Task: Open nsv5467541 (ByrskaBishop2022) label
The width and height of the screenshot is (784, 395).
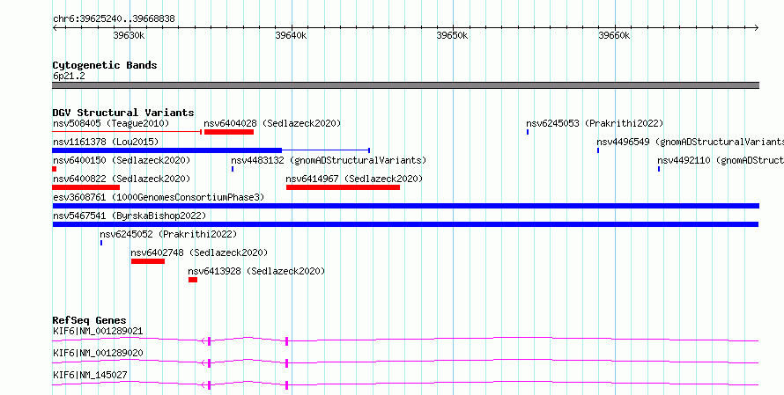Action: click(x=129, y=216)
